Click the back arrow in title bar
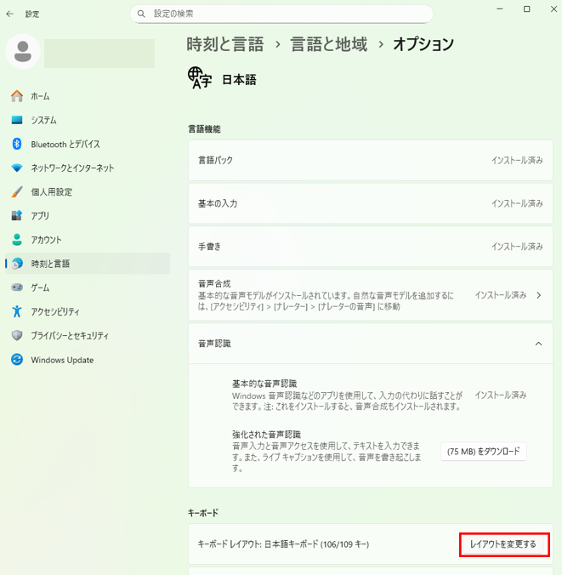 [10, 14]
